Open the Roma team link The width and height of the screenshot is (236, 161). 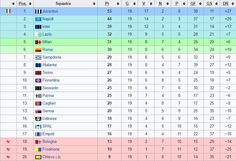(47, 49)
